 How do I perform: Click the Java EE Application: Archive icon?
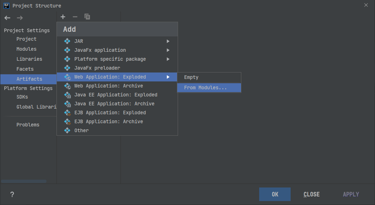68,104
